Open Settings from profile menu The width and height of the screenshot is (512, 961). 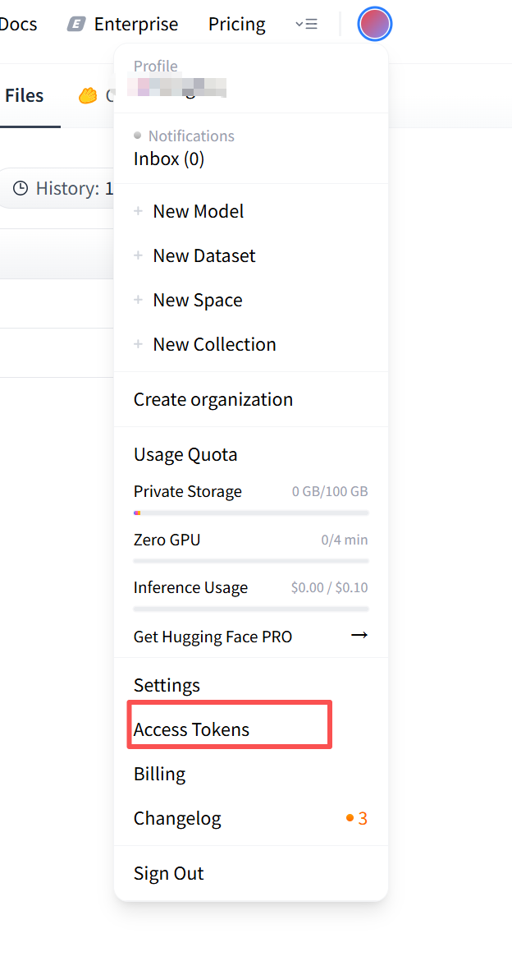click(x=167, y=685)
